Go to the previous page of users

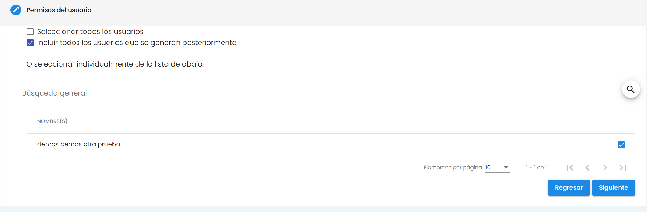pyautogui.click(x=587, y=168)
